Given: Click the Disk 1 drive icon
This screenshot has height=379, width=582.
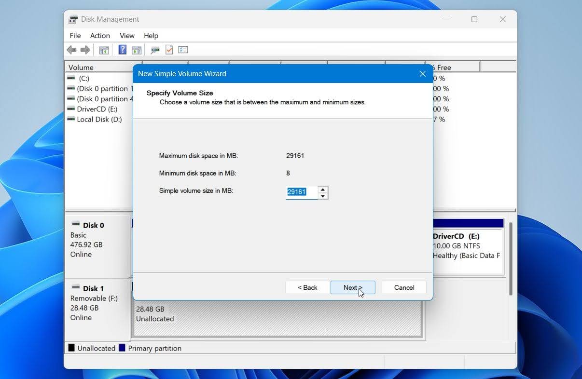Looking at the screenshot, I should (76, 287).
